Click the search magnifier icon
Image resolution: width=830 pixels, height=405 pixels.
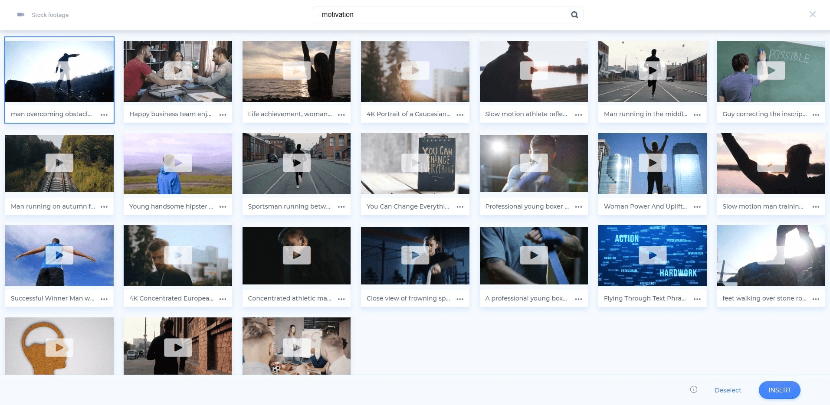(x=574, y=14)
